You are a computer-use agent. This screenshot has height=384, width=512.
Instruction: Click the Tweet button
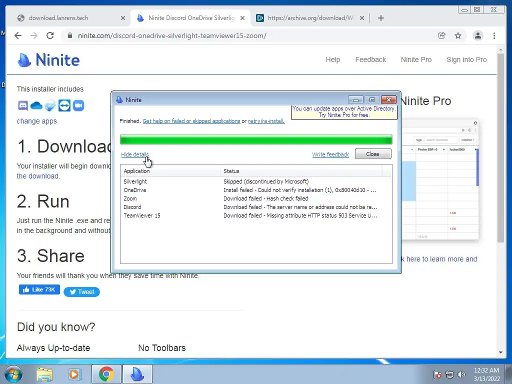[81, 292]
